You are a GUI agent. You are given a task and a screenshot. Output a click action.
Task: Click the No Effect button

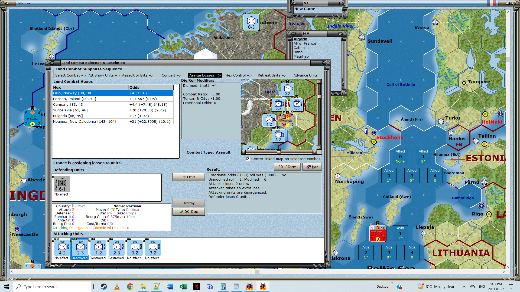[189, 177]
